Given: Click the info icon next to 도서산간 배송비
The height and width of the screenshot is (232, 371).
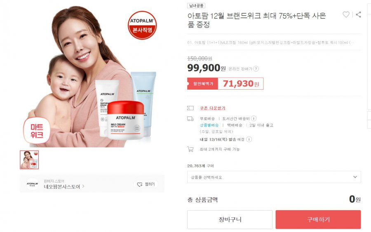Looking at the screenshot, I should (254, 118).
